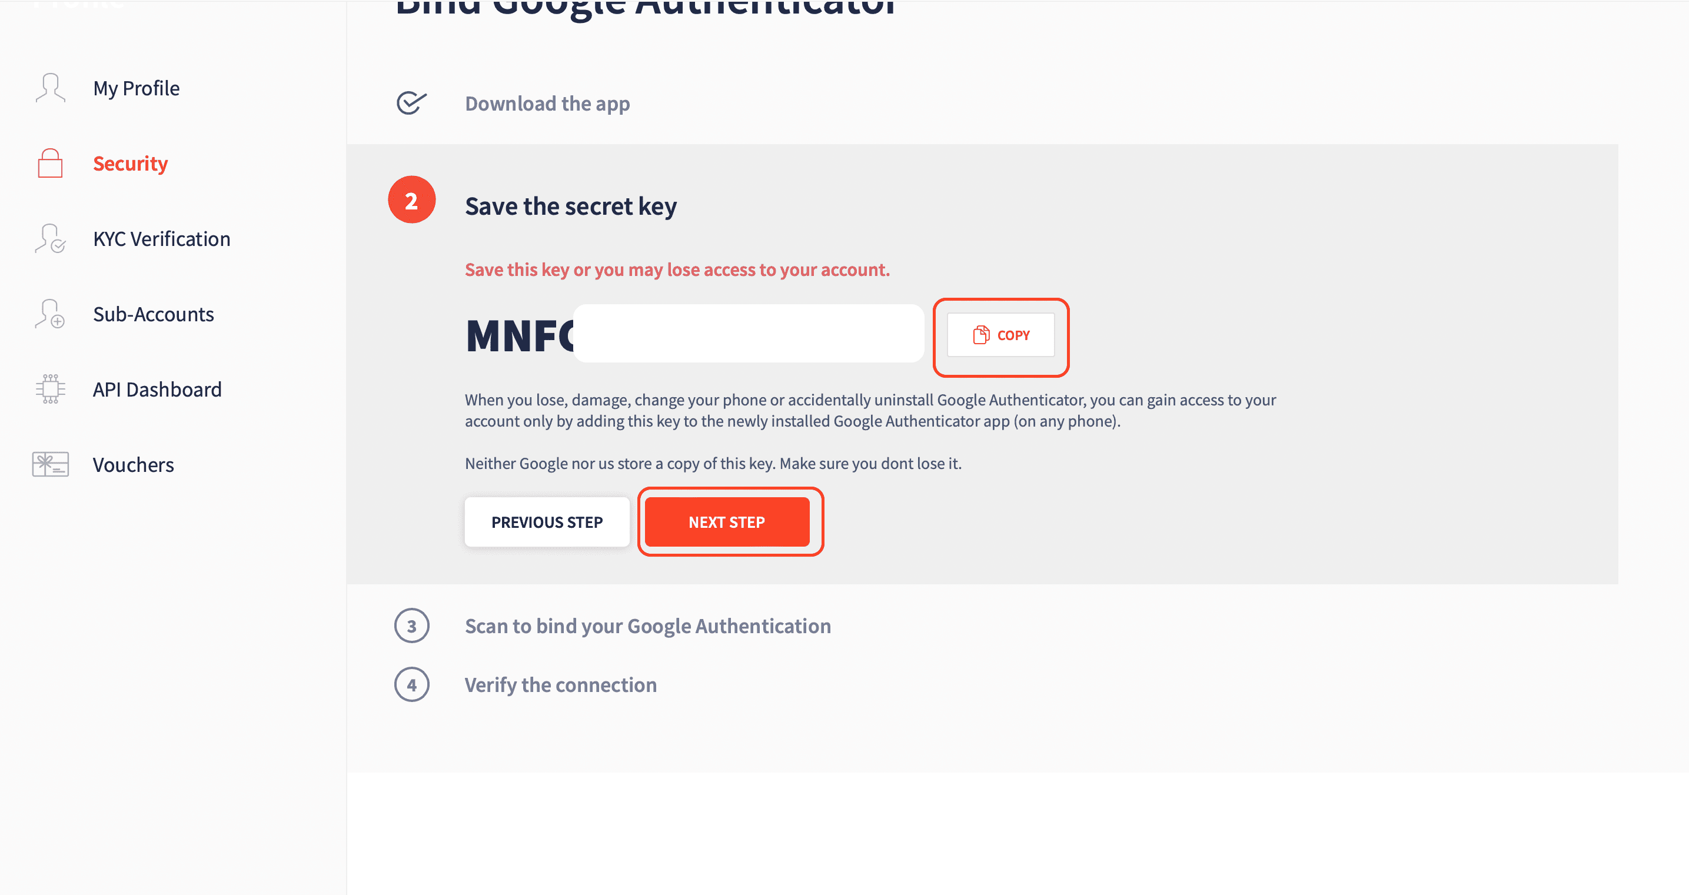Click the Vouchers gift card icon
The width and height of the screenshot is (1689, 895).
[x=51, y=464]
